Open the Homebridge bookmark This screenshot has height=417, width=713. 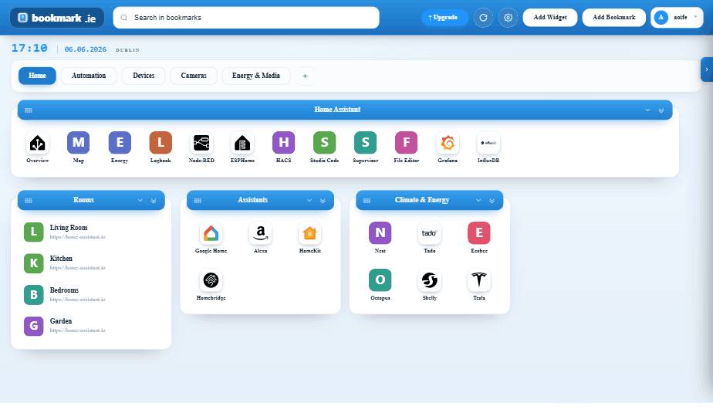(211, 280)
